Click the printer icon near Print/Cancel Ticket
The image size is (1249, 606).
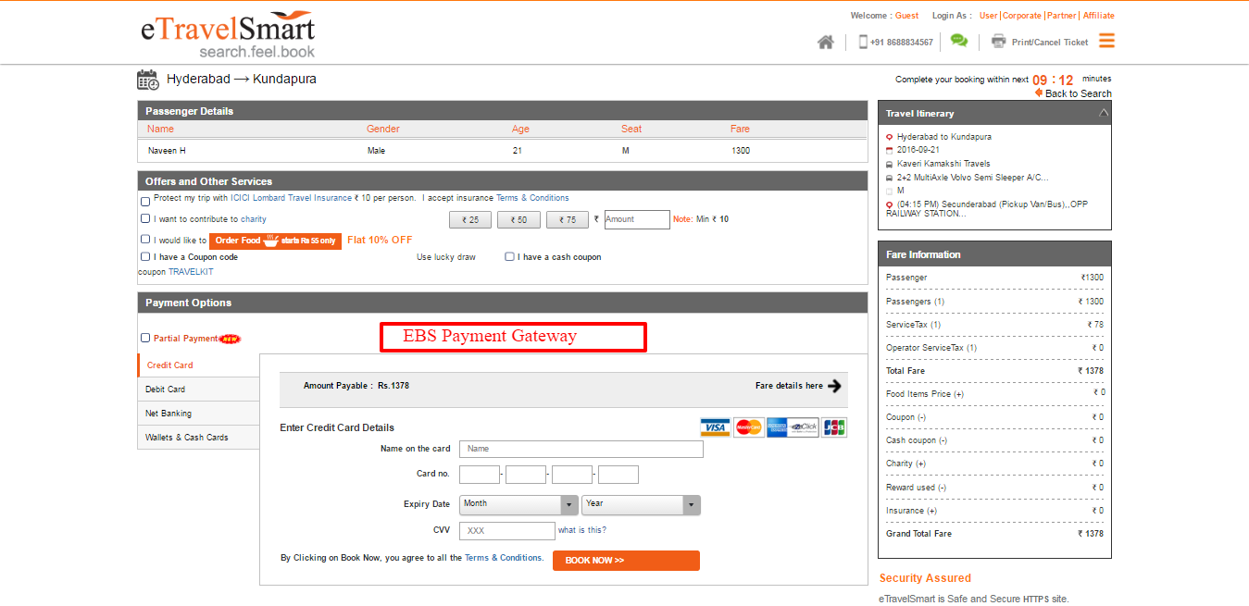pyautogui.click(x=998, y=41)
